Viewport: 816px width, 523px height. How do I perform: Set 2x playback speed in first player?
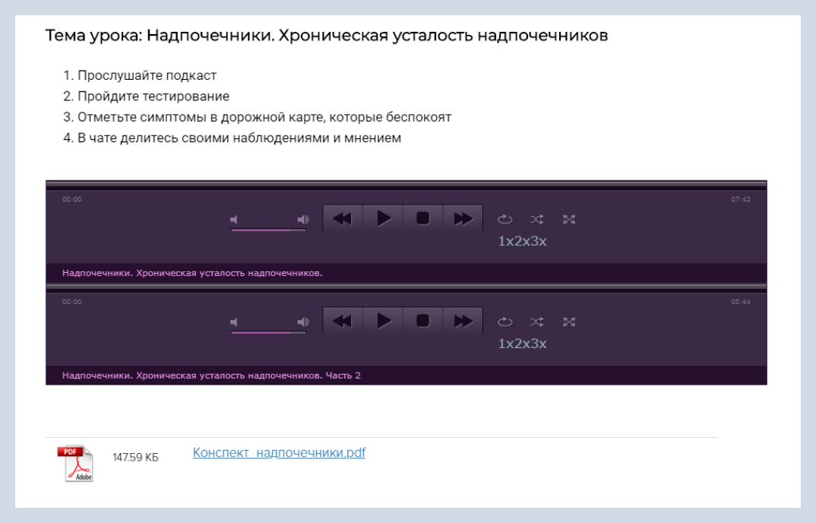[522, 241]
